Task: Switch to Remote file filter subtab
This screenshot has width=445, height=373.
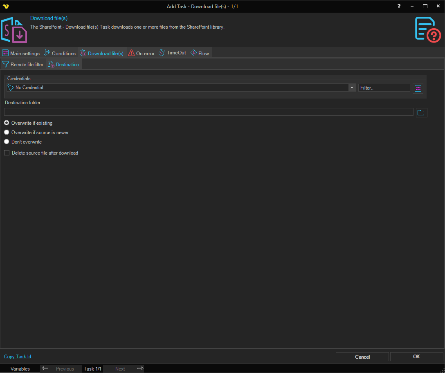Action: tap(23, 65)
